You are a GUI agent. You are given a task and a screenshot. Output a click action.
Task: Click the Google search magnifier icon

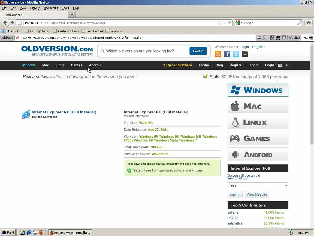point(299,23)
